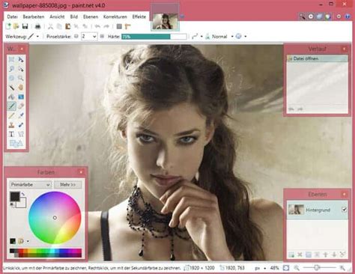Toggle the Layers window from title bar

click(320, 16)
